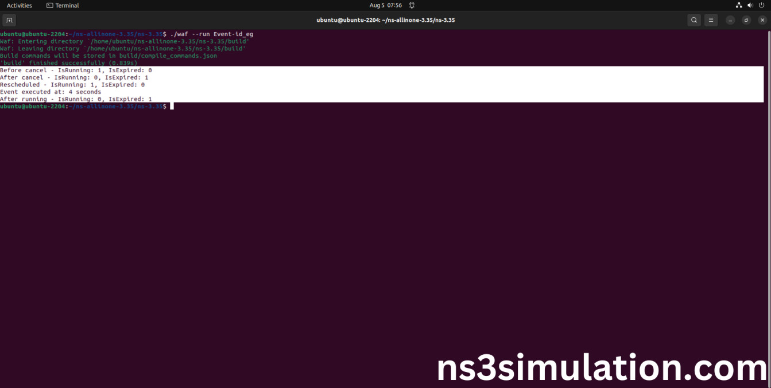Open the hamburger menu in titlebar

click(711, 19)
